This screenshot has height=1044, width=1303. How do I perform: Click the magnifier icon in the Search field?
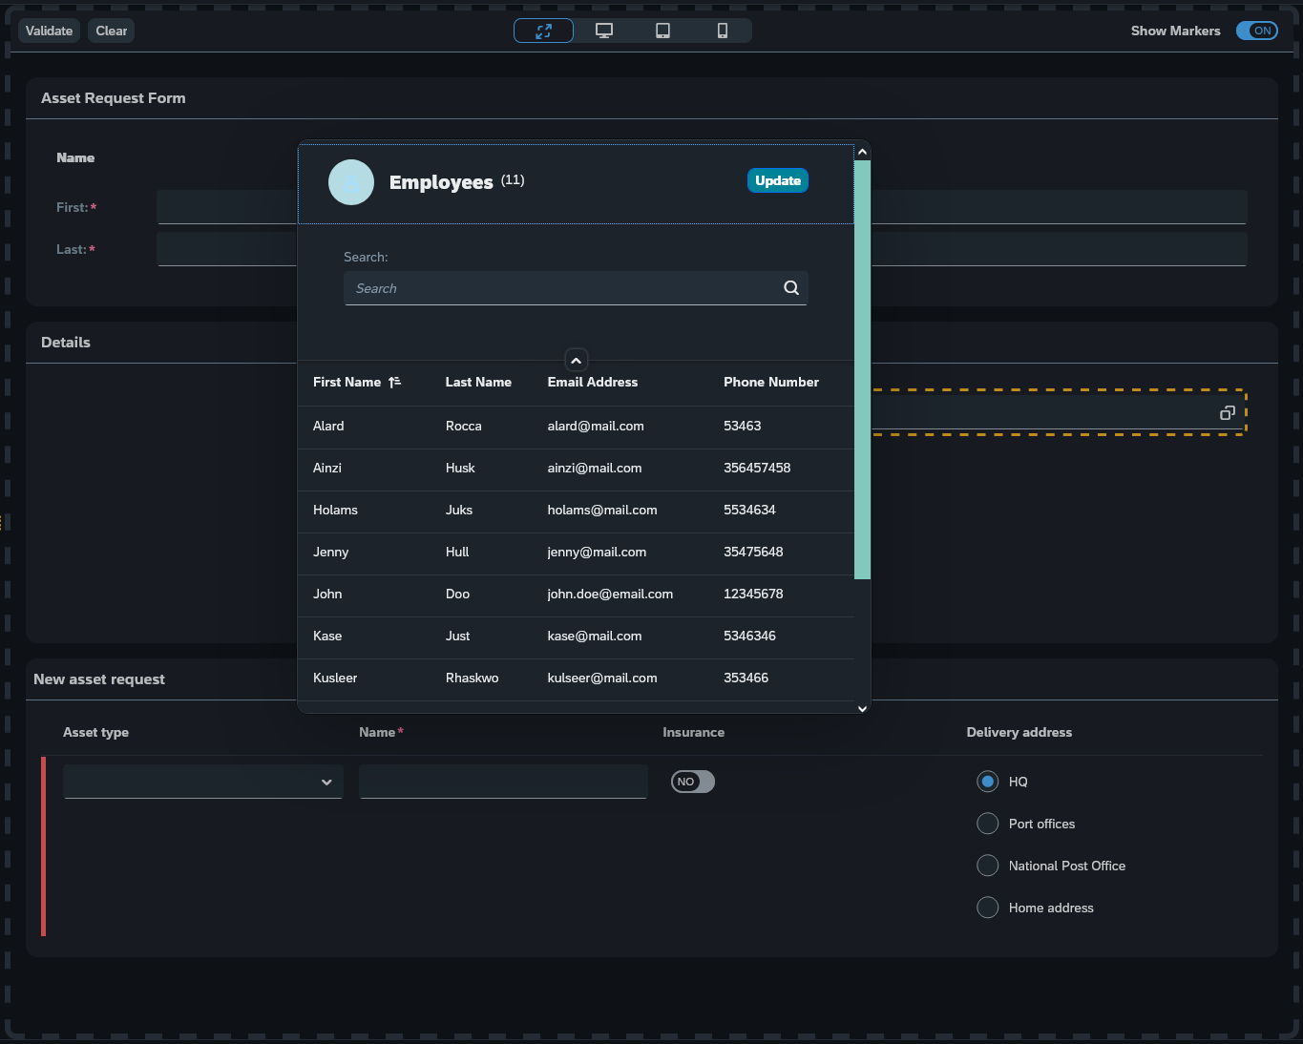coord(790,287)
